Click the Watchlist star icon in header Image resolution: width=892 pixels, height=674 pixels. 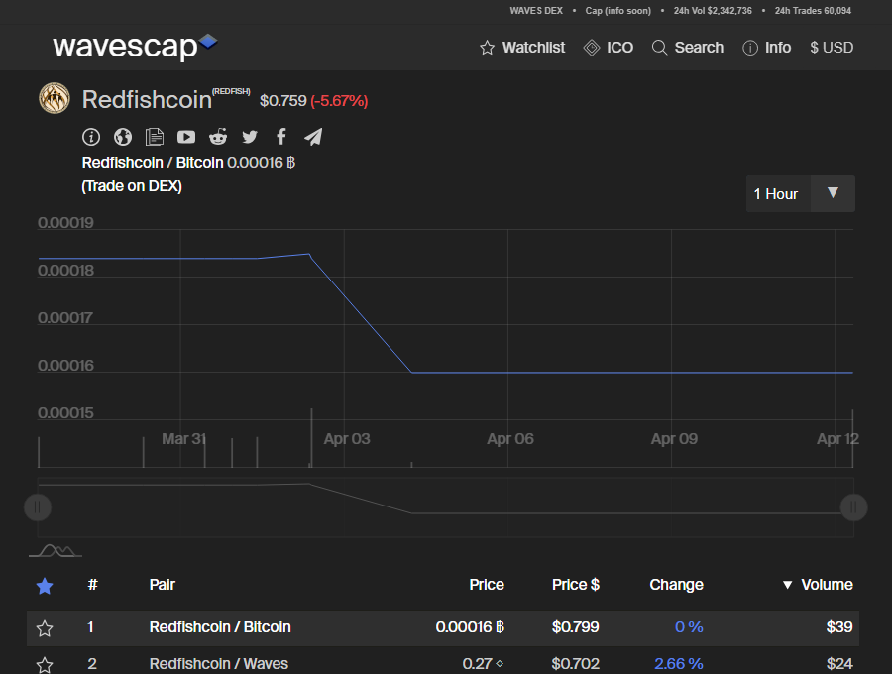pos(487,48)
